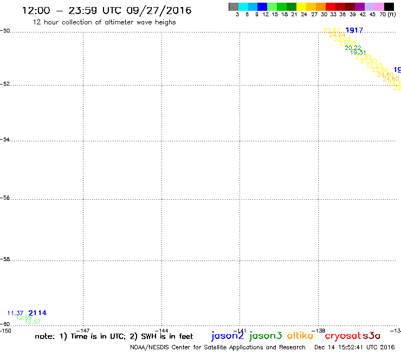Select the purple swatch in the color scale
Image resolution: width=401 pixels, height=352 pixels.
[x=360, y=6]
